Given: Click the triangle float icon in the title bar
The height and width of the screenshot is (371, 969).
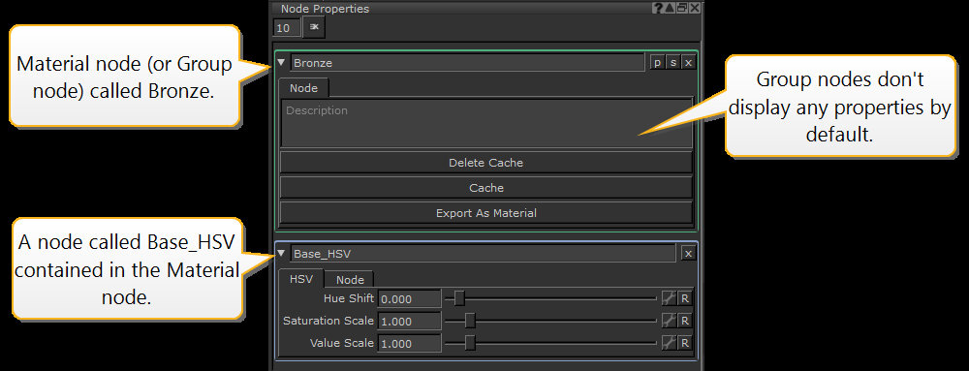Looking at the screenshot, I should point(670,8).
